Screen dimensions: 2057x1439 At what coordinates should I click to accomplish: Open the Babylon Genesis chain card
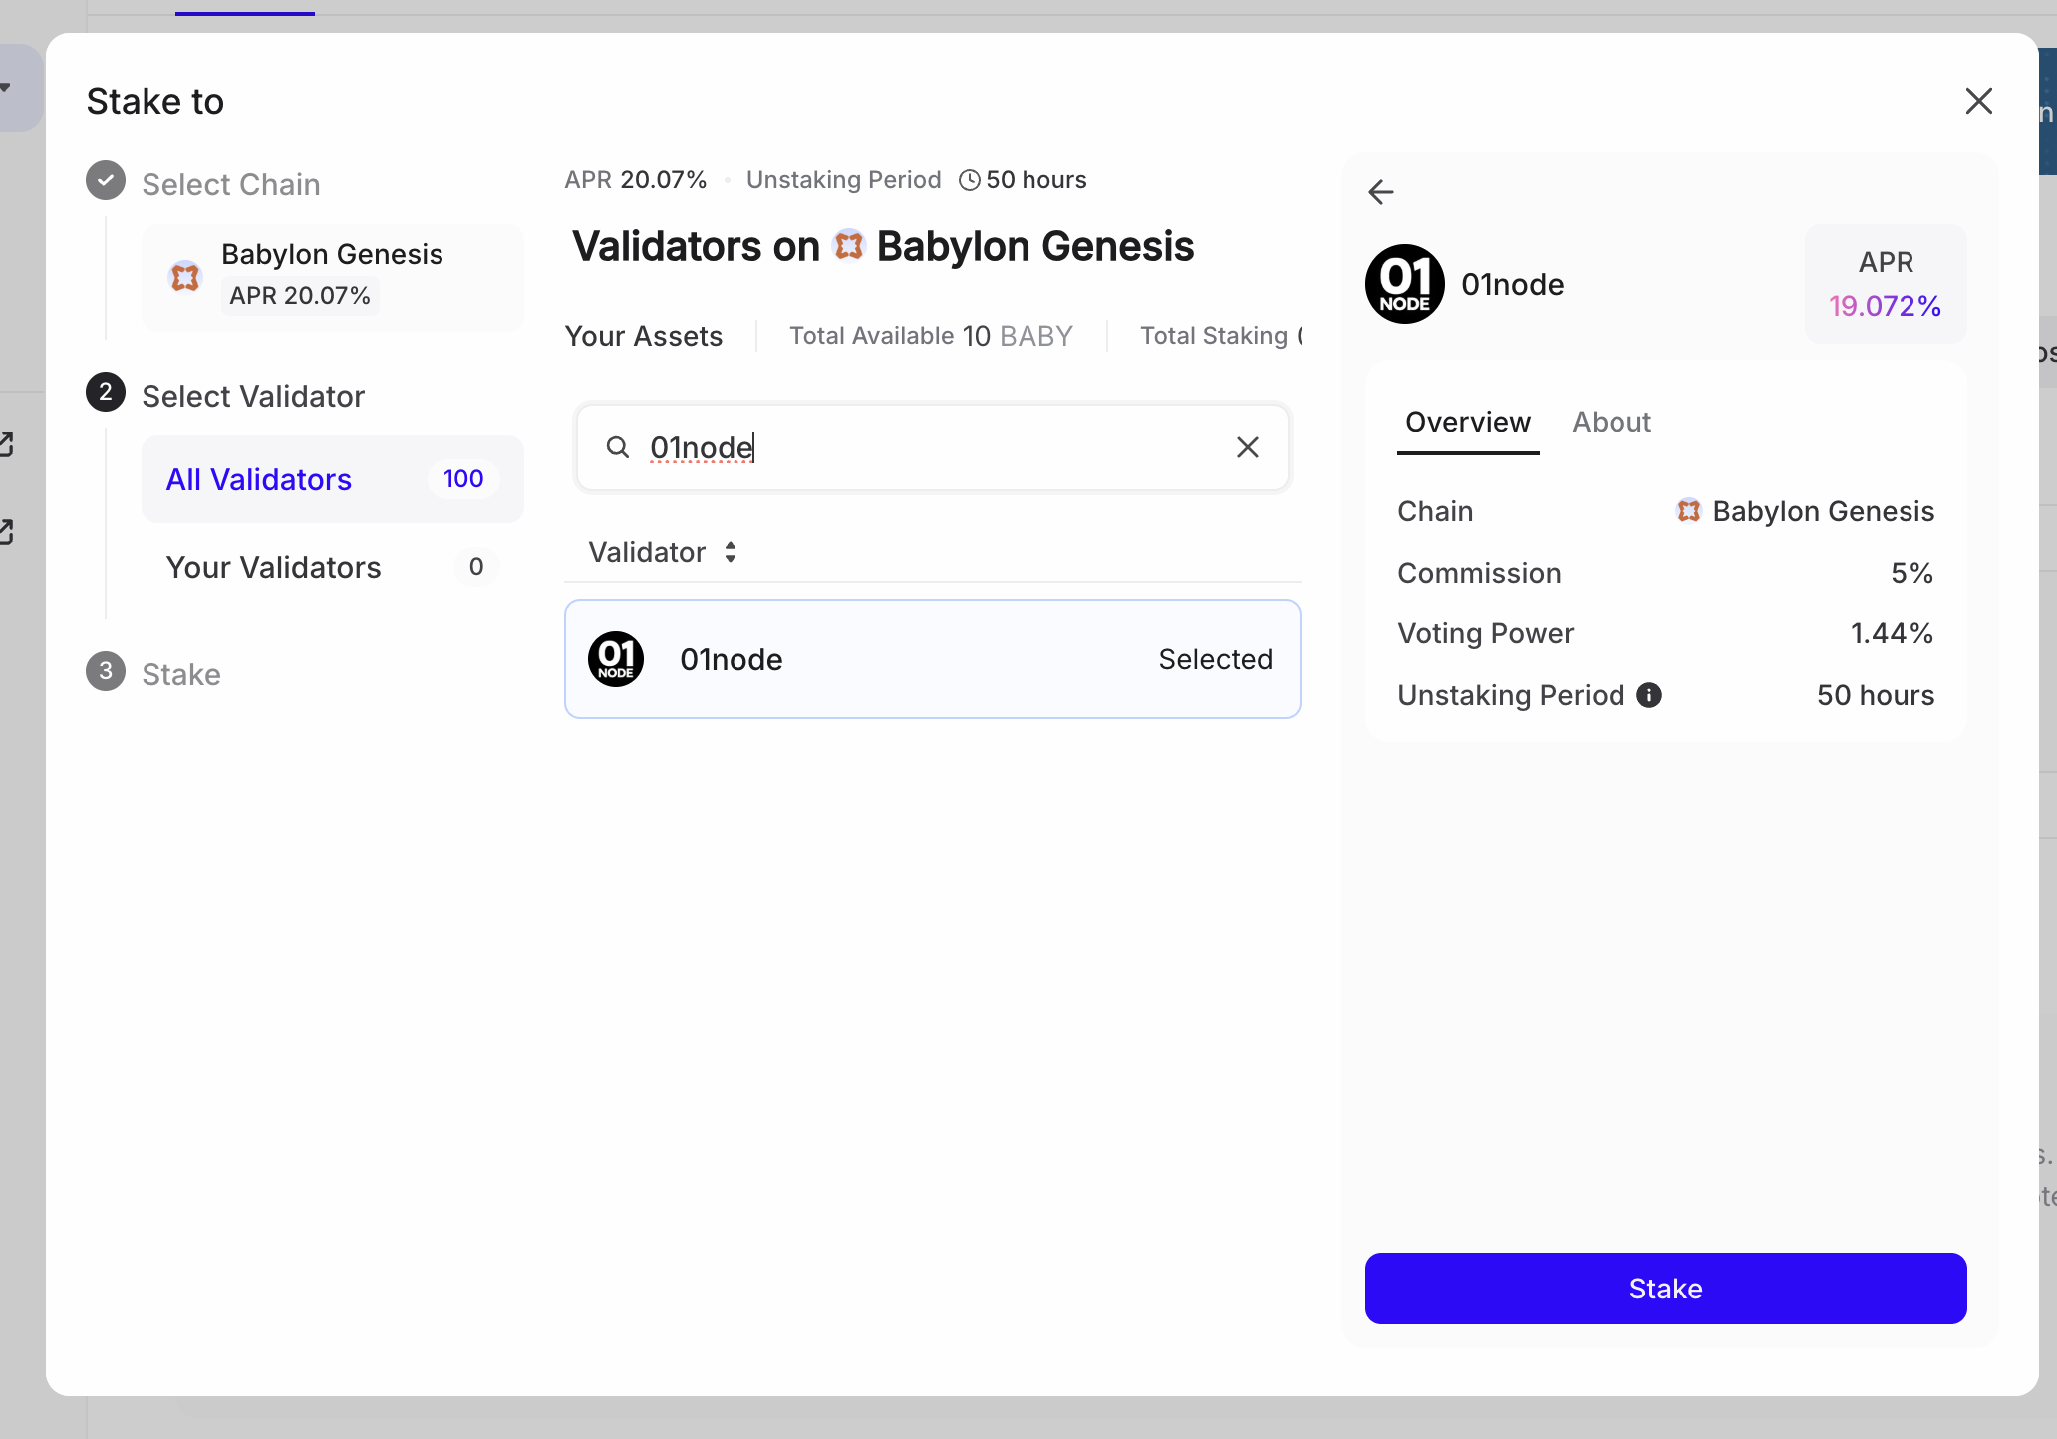pyautogui.click(x=333, y=277)
